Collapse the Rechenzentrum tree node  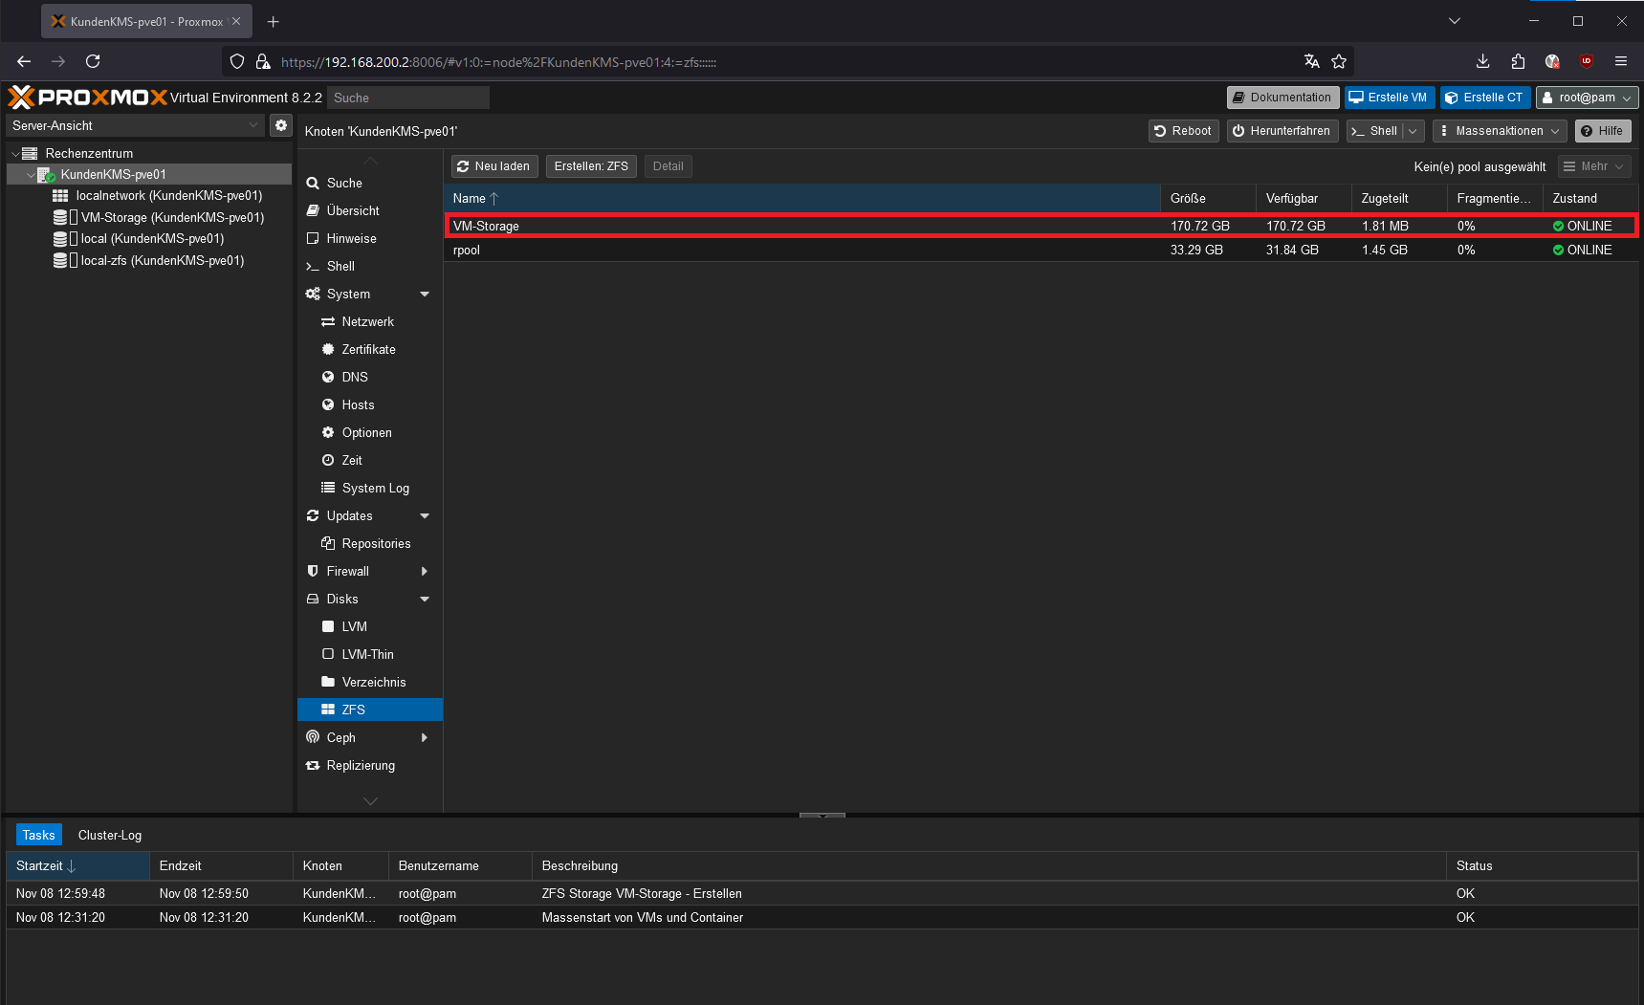pyautogui.click(x=15, y=154)
